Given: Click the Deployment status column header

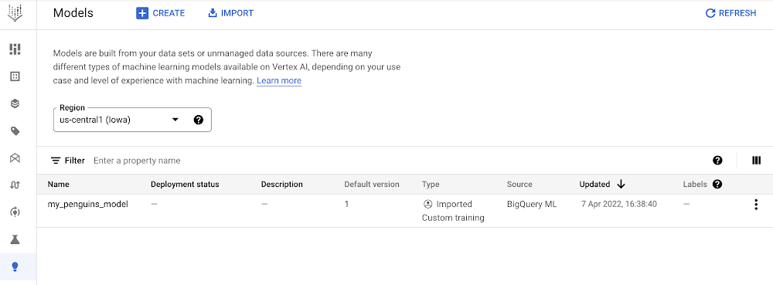Looking at the screenshot, I should pyautogui.click(x=185, y=184).
